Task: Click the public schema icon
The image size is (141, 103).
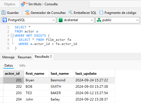Action: 99,20
